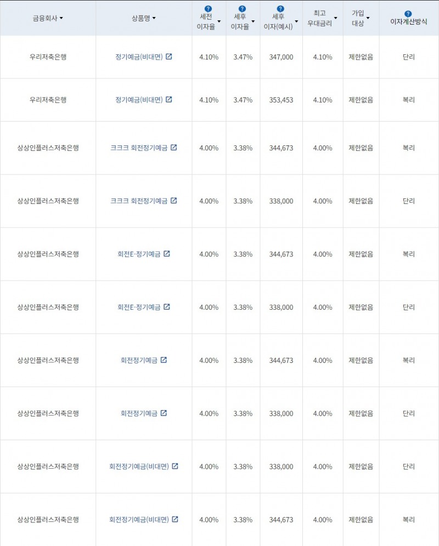Expand the 상품명 column sort arrow
Viewport: 439px width, 546px height.
(154, 18)
